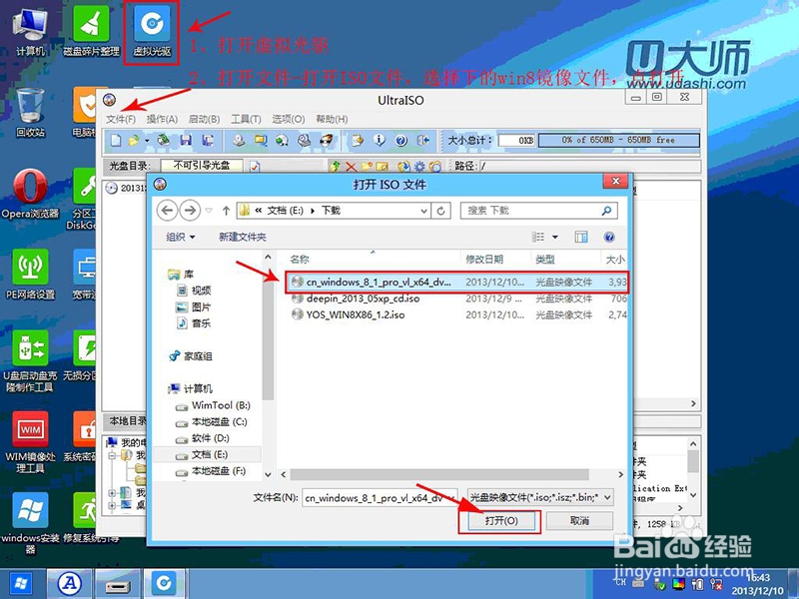Open the Opera浏览器 desktop icon
The width and height of the screenshot is (799, 599).
[30, 195]
